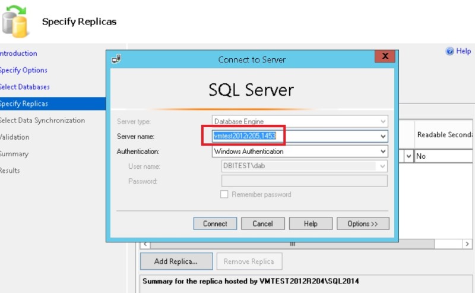Click the Readable Secondary column header
475x293 pixels.
[444, 135]
